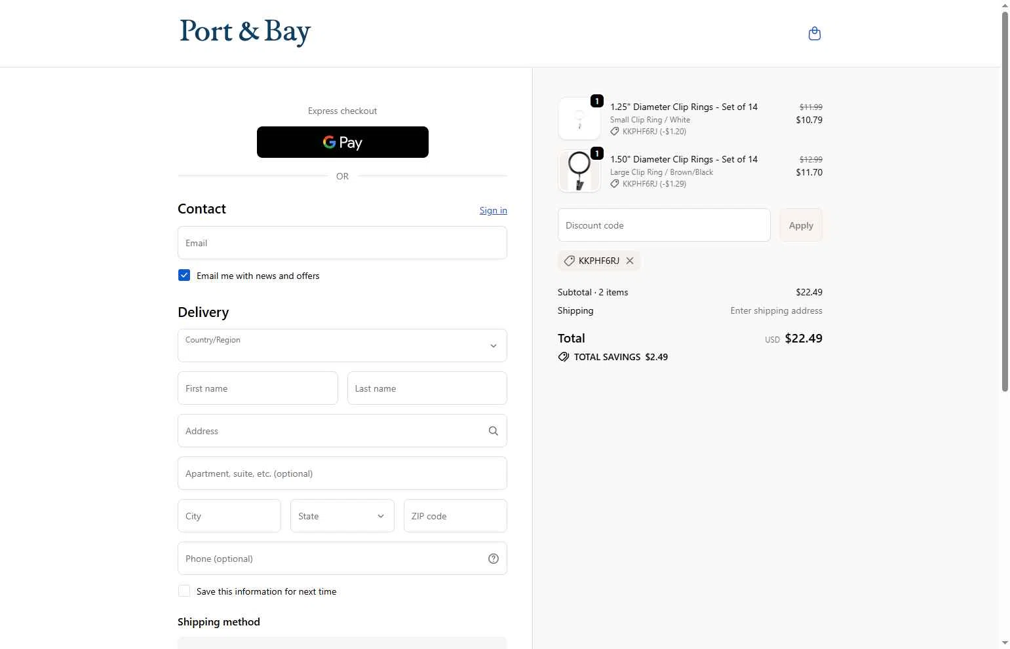This screenshot has height=649, width=1010.
Task: Click the Country/Region chevron arrow
Action: click(494, 346)
